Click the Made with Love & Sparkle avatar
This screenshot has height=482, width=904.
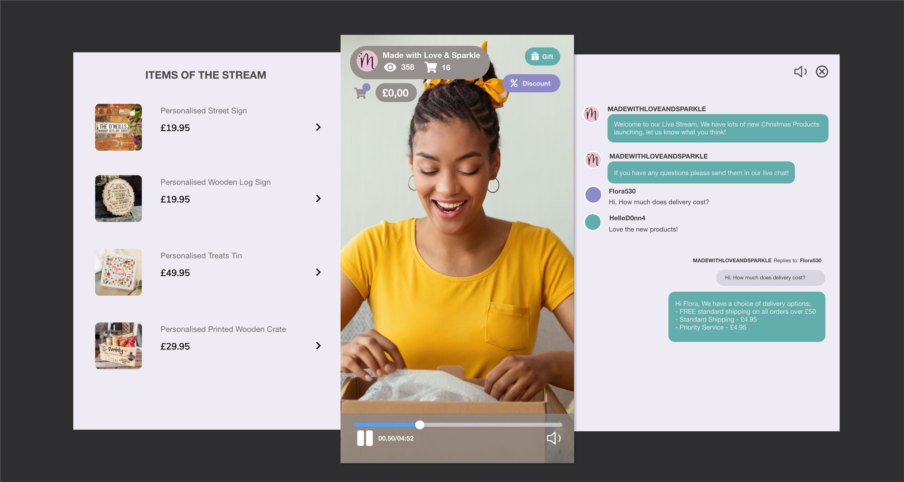367,61
